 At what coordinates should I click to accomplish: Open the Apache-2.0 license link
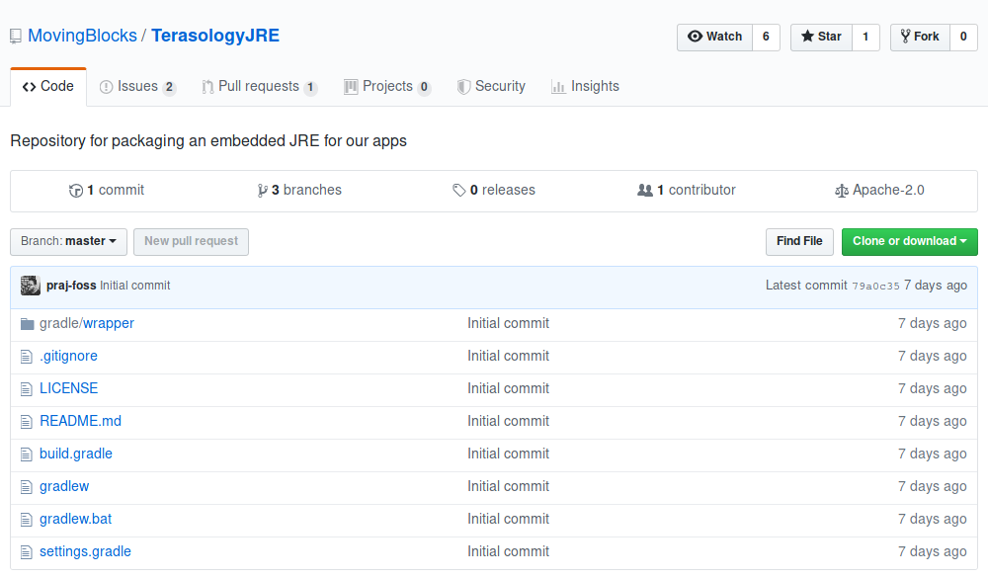pos(879,191)
